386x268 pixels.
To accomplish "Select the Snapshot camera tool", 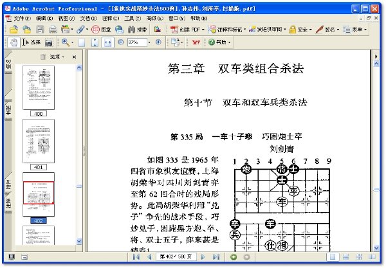I will click(49, 42).
